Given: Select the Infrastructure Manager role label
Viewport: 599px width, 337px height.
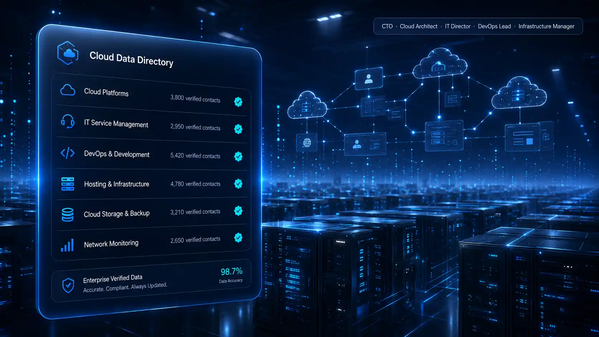Looking at the screenshot, I should (546, 26).
